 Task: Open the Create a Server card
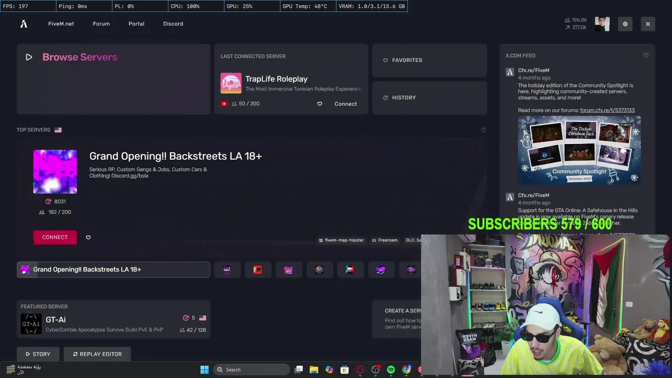point(397,319)
